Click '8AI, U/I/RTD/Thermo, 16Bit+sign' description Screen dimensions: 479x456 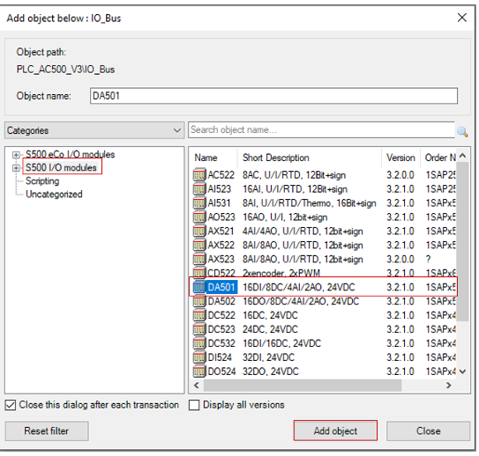pos(310,203)
